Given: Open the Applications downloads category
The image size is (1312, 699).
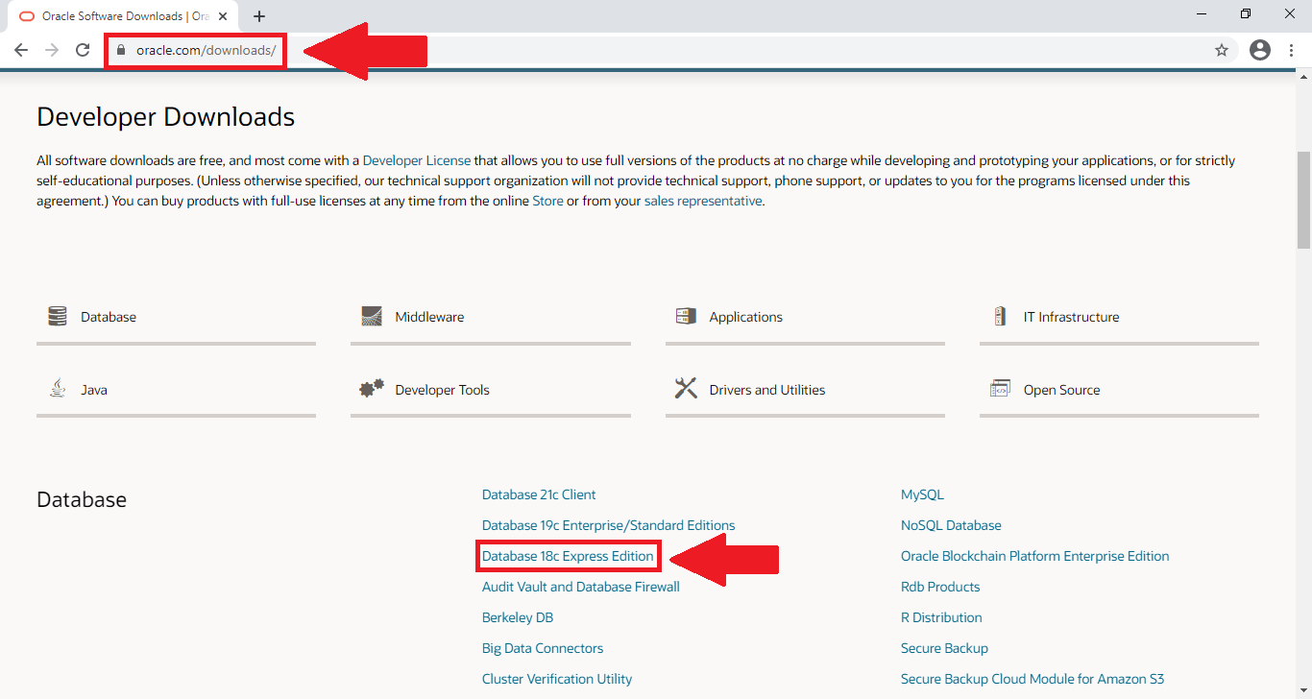Looking at the screenshot, I should pos(805,319).
